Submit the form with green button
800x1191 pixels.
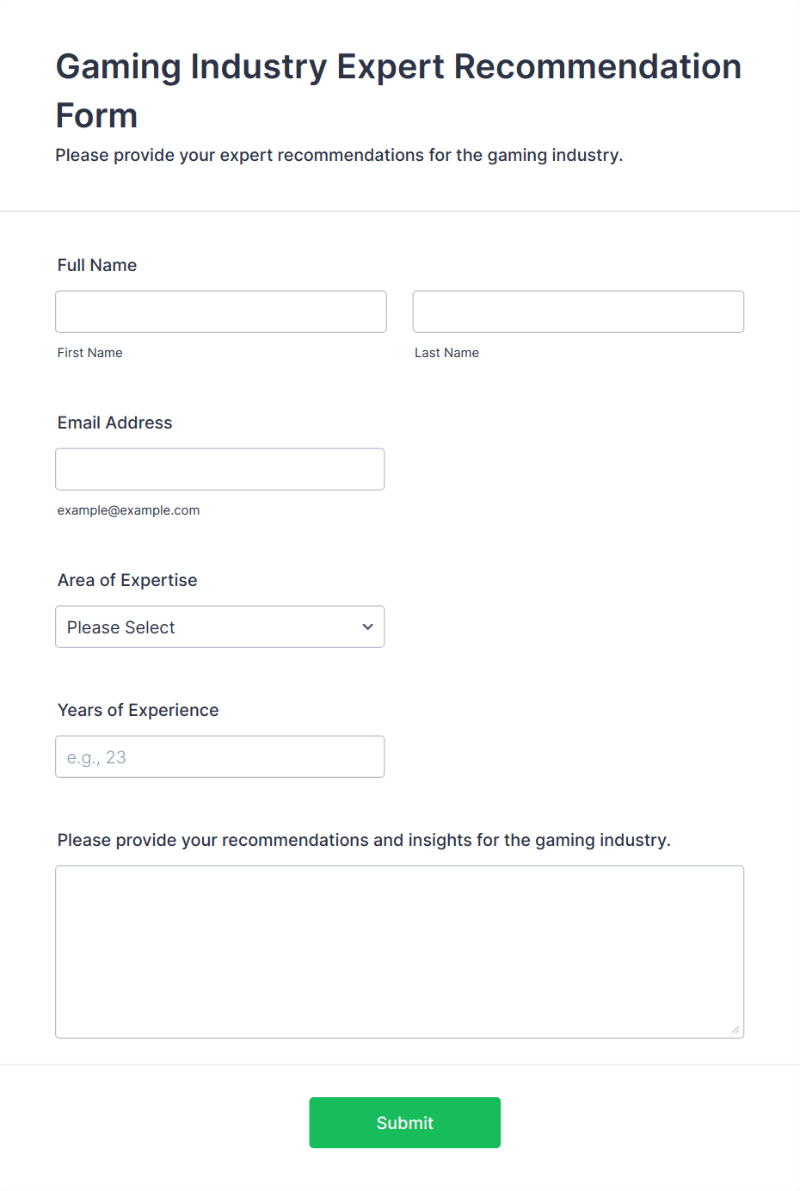coord(405,1122)
